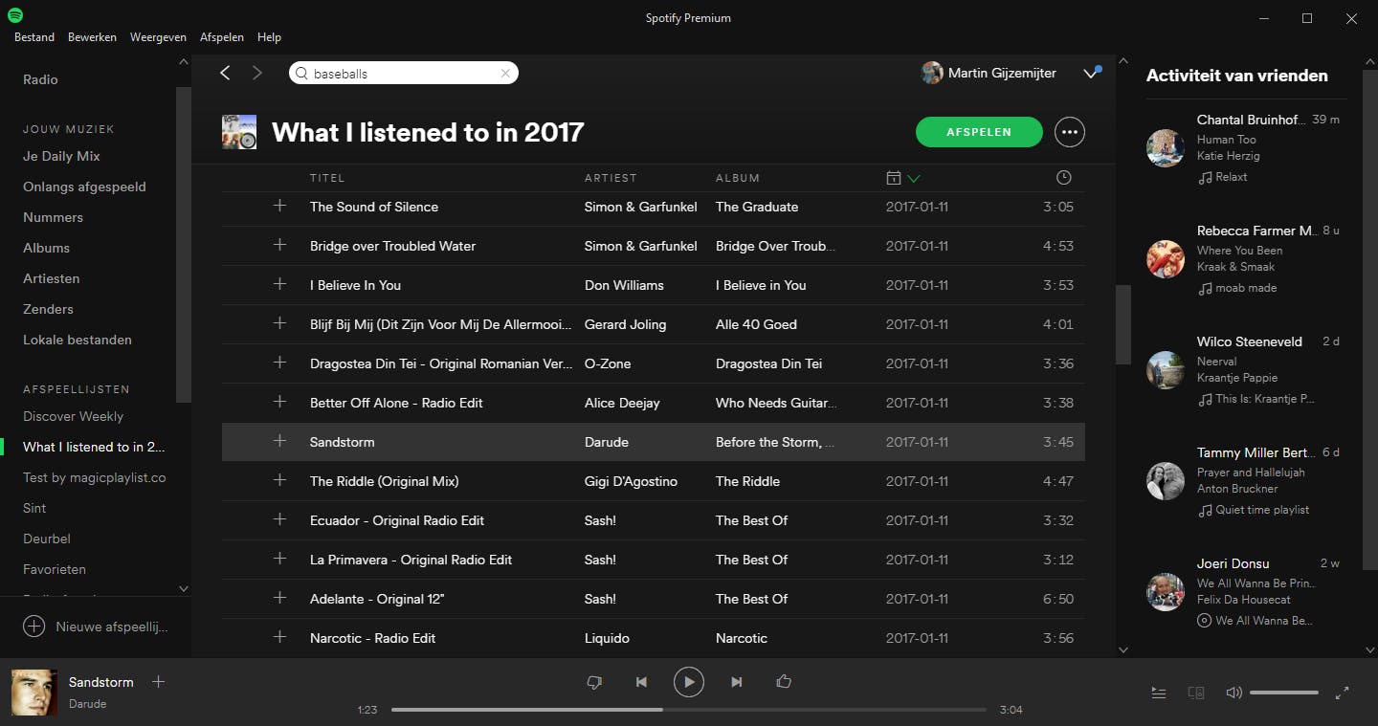Open friend playlist 'Relaxt'

(1232, 177)
